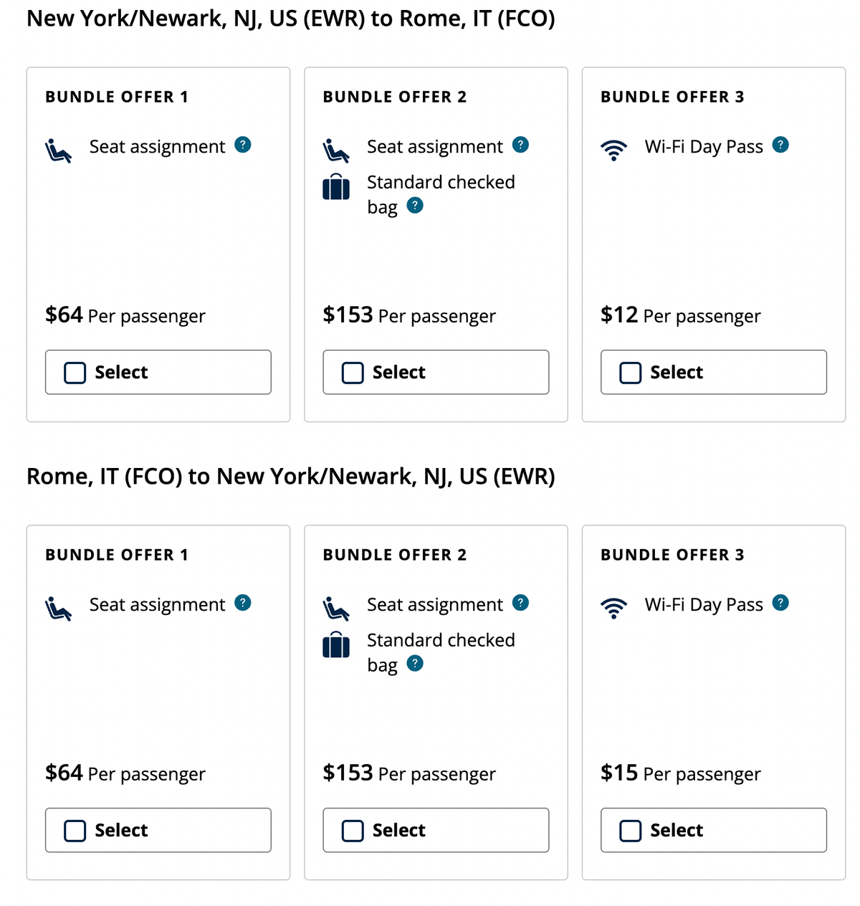Open help for Standard checked bag in return Offer 2
This screenshot has height=906, width=860.
tap(415, 664)
